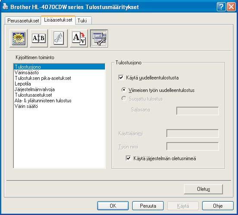Click the Oletus button
Viewport: 238px width, 215px height.
point(203,189)
